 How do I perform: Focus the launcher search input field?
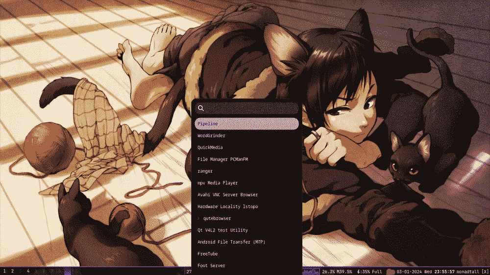pyautogui.click(x=250, y=108)
